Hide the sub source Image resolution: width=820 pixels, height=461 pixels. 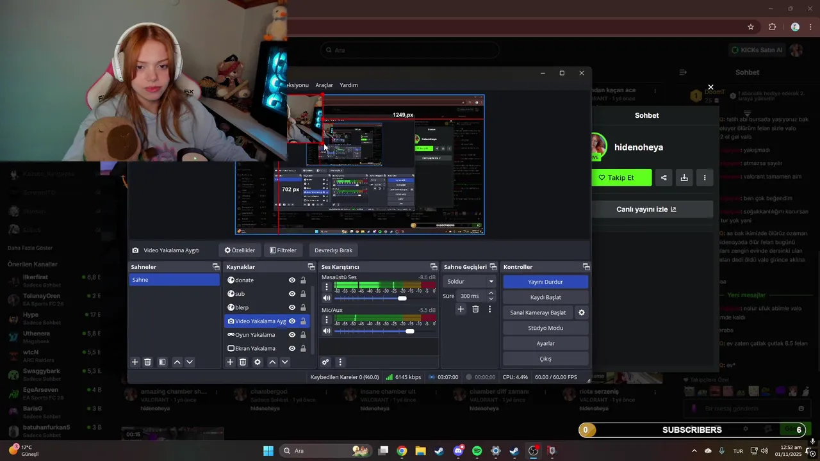click(x=292, y=294)
